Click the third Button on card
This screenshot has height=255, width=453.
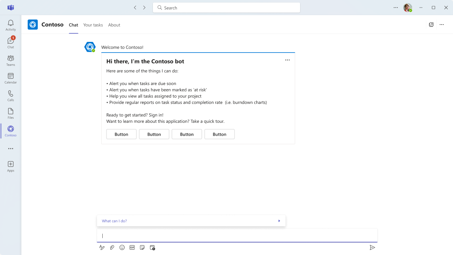click(x=187, y=134)
